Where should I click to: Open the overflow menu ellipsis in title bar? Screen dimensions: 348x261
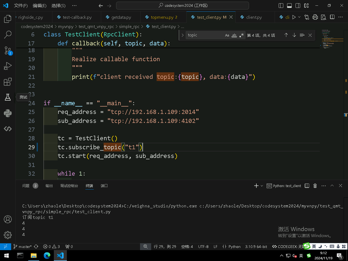pyautogui.click(x=74, y=6)
